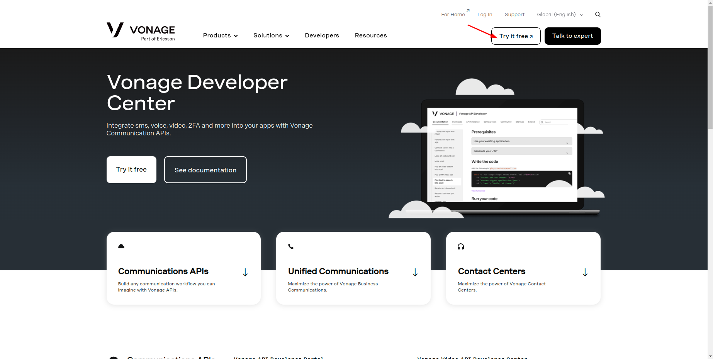This screenshot has height=359, width=713.
Task: Open the Resources nav item
Action: 371,35
